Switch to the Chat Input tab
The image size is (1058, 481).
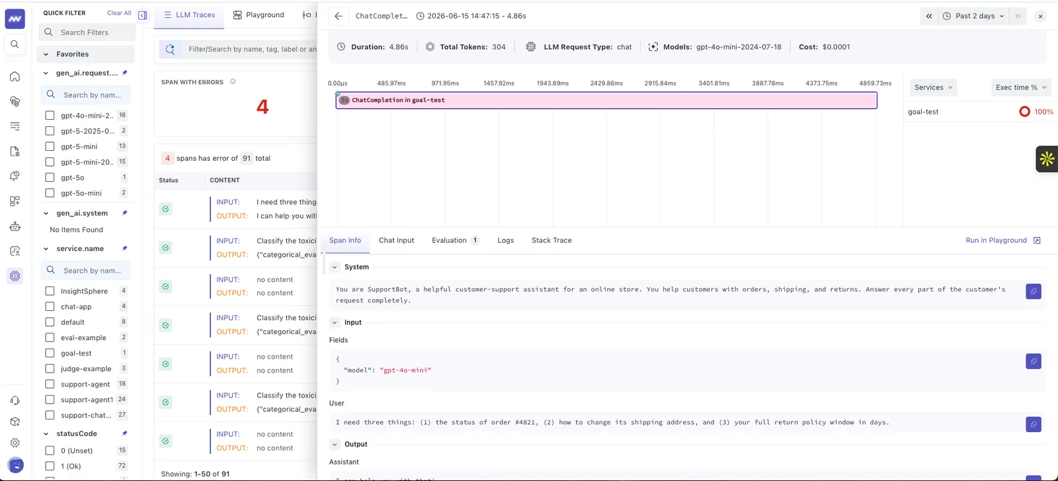point(396,240)
